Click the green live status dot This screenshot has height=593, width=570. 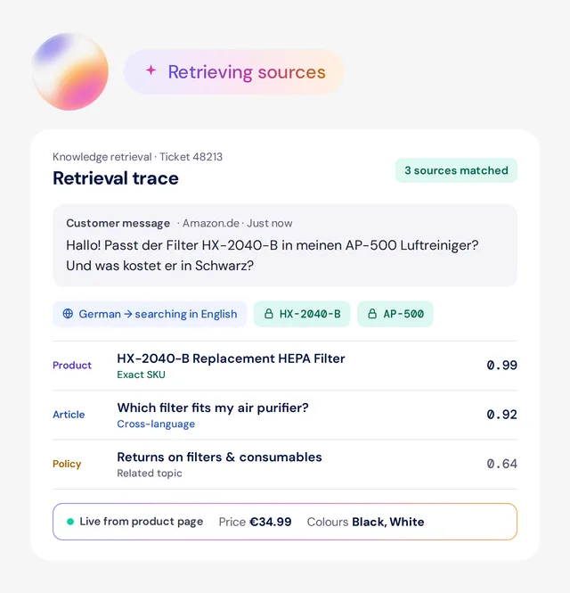coord(70,522)
